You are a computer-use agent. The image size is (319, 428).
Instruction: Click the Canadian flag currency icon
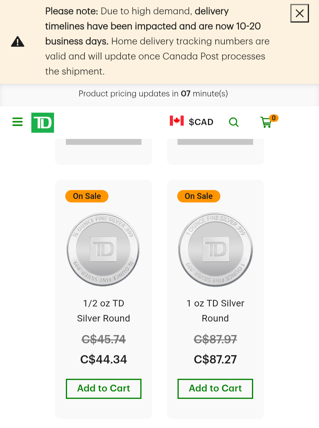(177, 121)
